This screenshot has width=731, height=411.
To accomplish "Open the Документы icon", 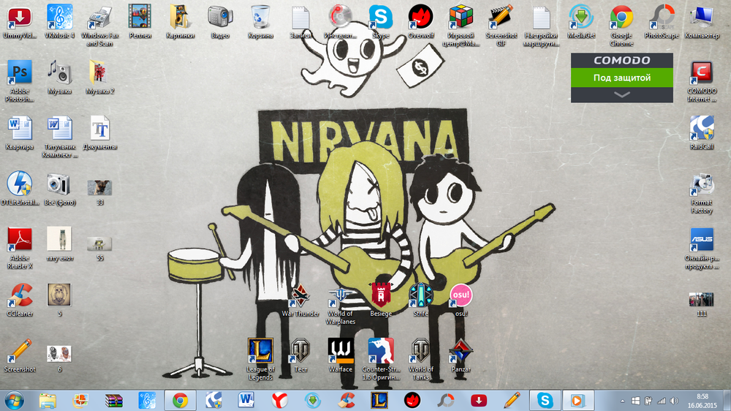I will point(99,133).
